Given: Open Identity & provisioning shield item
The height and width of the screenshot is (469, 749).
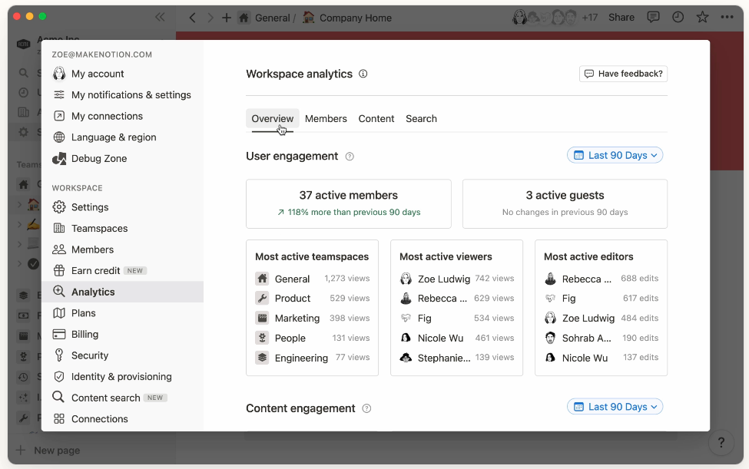Looking at the screenshot, I should point(122,376).
